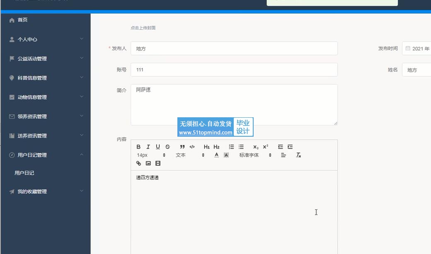Go to 首页 in the sidebar
431x254 pixels.
pos(46,20)
